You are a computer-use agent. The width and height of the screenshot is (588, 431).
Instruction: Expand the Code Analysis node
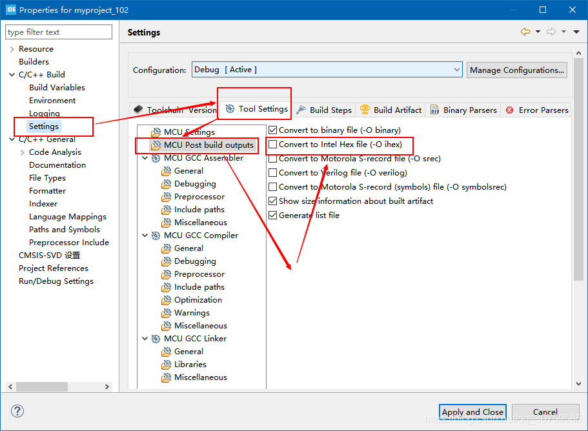(x=23, y=152)
